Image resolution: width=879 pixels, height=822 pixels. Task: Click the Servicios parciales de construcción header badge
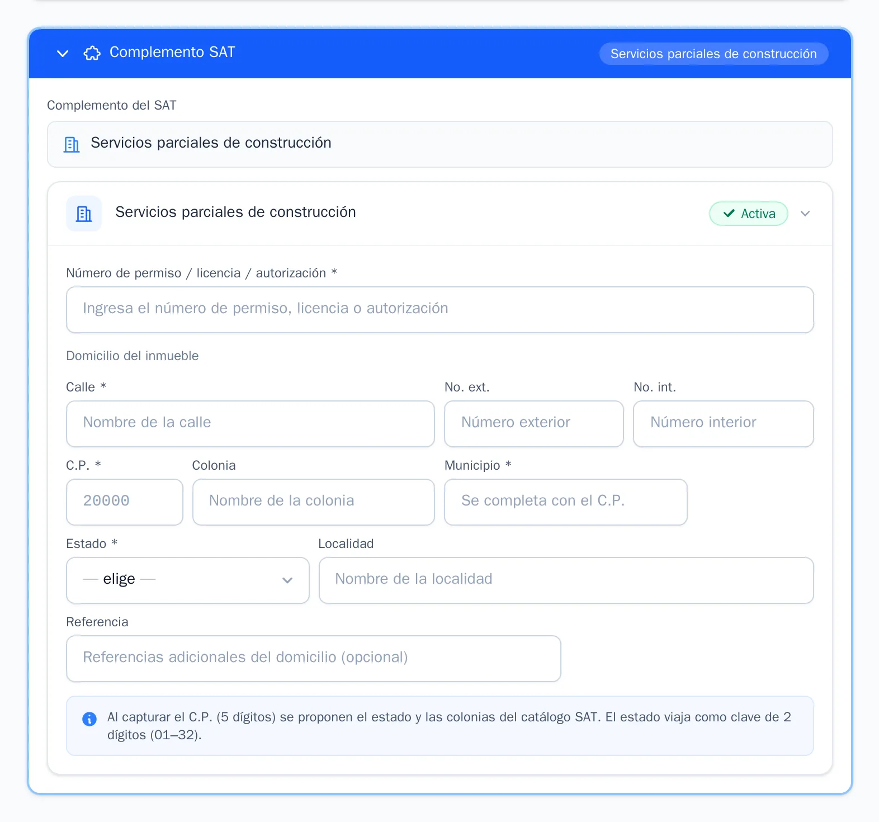point(713,54)
